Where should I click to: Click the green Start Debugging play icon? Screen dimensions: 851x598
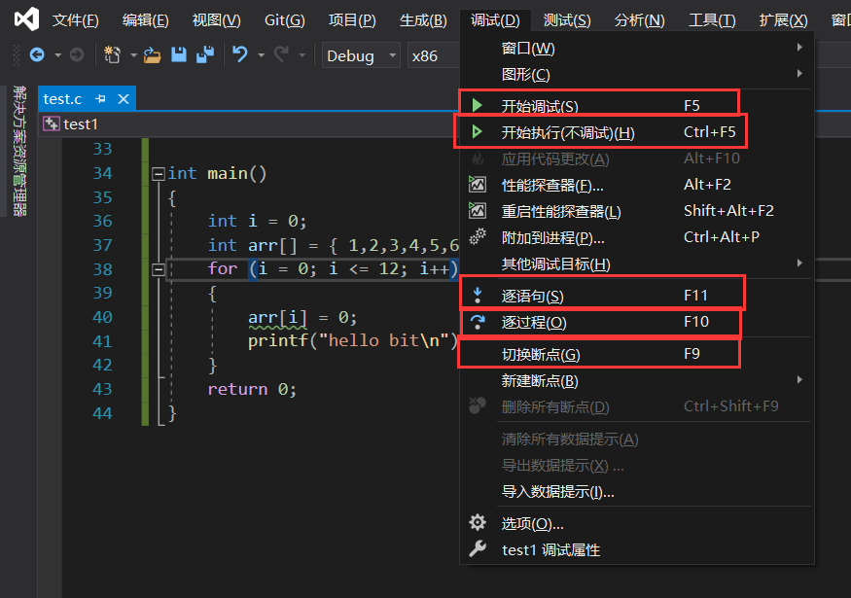478,105
